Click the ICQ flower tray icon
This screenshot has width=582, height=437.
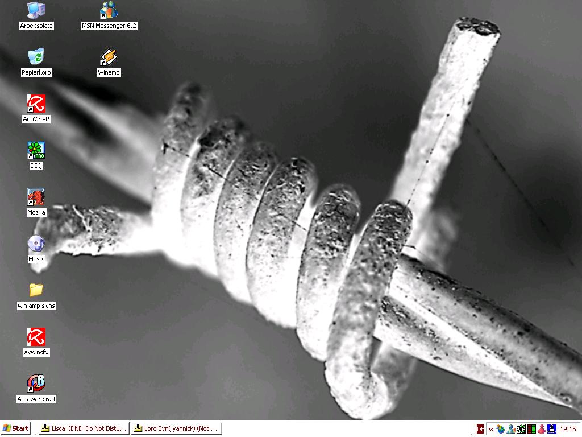(x=521, y=428)
